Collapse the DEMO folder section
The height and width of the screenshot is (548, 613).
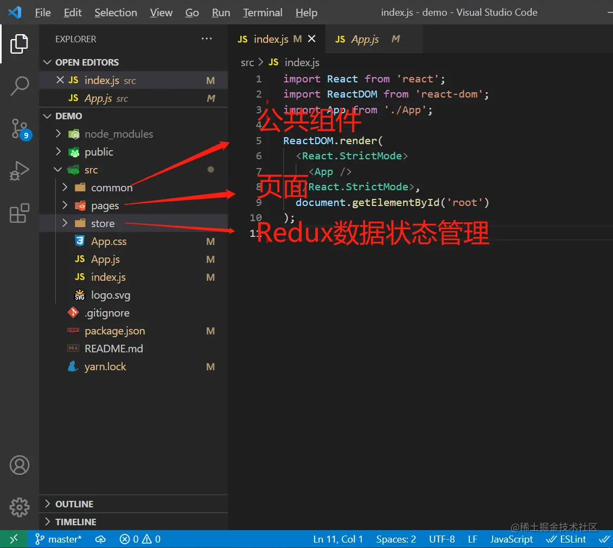coord(133,116)
